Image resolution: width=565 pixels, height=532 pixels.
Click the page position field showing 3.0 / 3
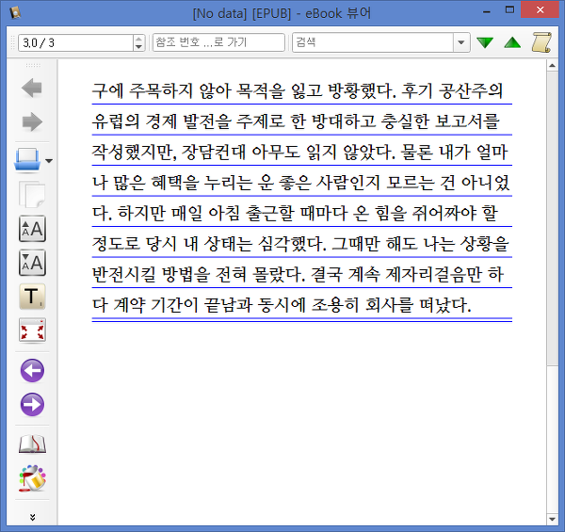click(x=76, y=43)
